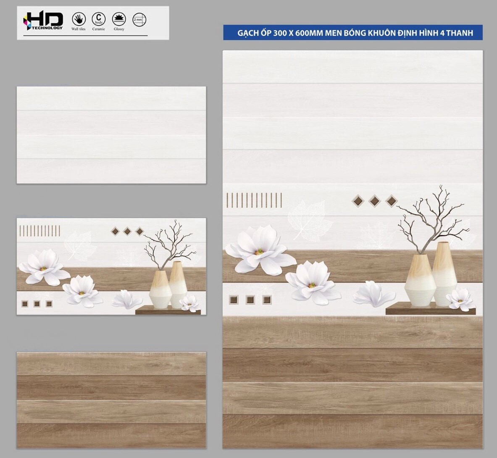
Task: Click the 2 mm joint icon
Action: point(139,20)
